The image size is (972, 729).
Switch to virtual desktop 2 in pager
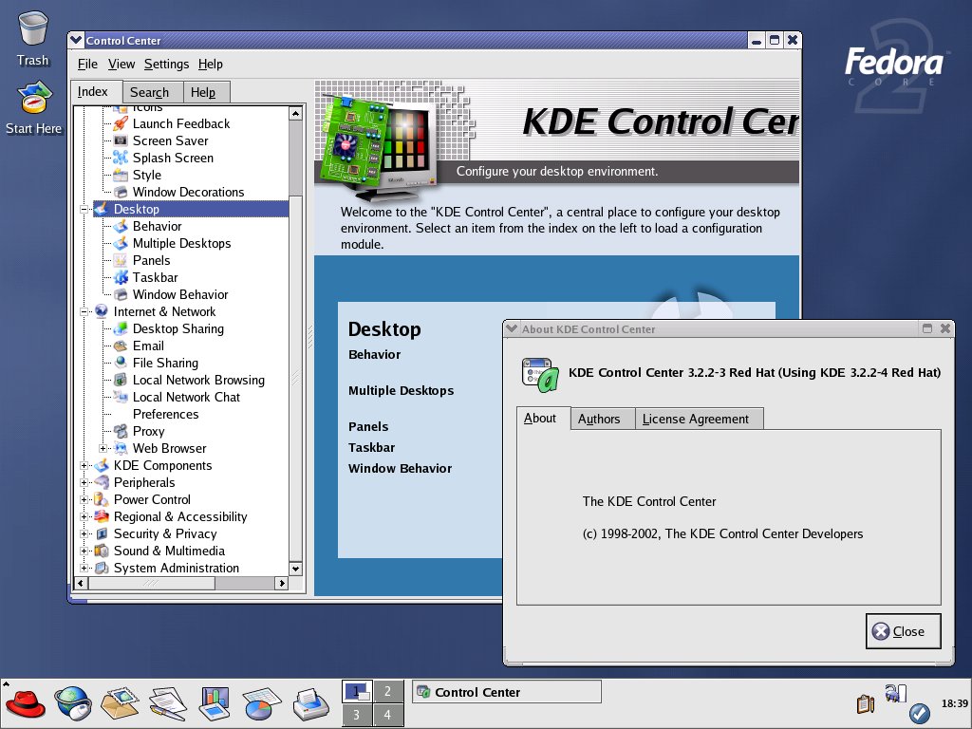(x=387, y=691)
